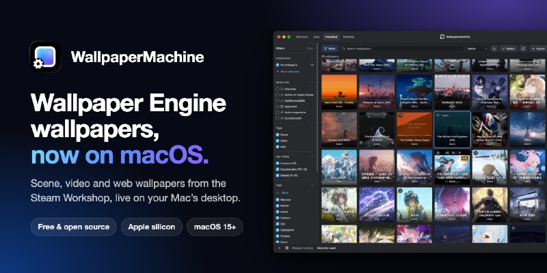Image resolution: width=547 pixels, height=273 pixels.
Task: Open the Settings tab
Action: 348,37
